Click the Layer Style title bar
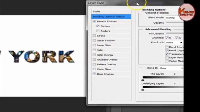The width and height of the screenshot is (200, 112). pos(135,3)
